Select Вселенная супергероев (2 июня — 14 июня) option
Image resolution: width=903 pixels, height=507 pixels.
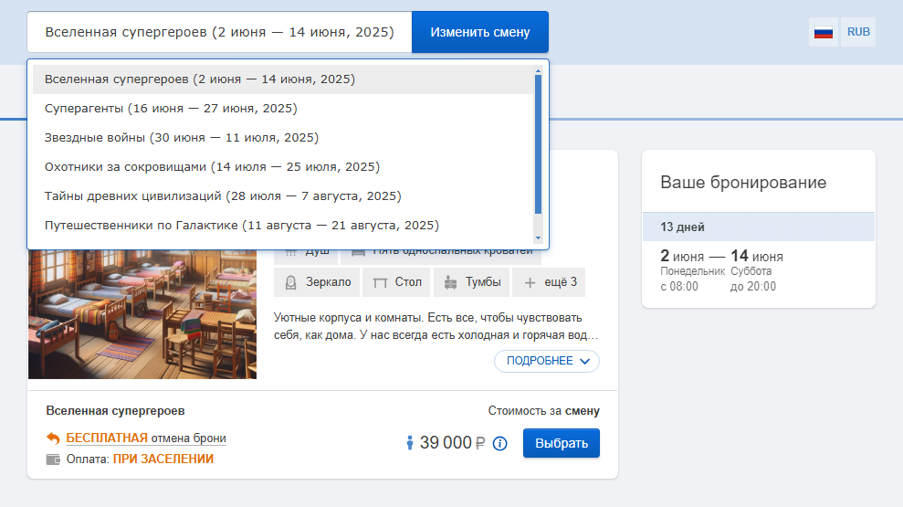(283, 79)
